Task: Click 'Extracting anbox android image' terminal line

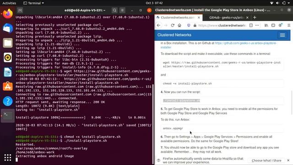Action: tap(45, 156)
